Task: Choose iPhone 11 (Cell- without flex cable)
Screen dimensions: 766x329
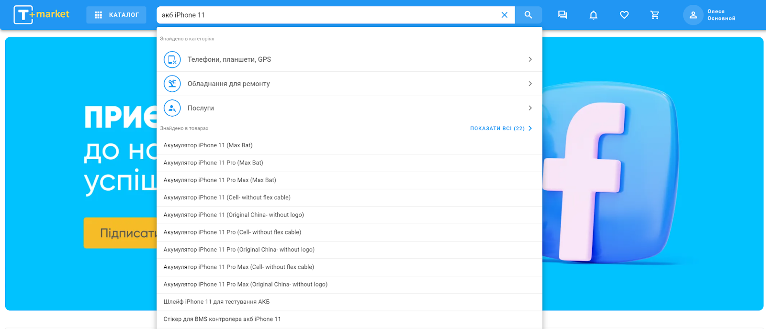Action: coord(349,197)
